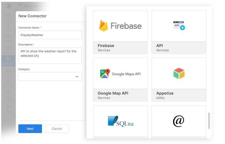The width and height of the screenshot is (225, 144).
Task: Open the App Template sidebar icon
Action: coord(8,96)
